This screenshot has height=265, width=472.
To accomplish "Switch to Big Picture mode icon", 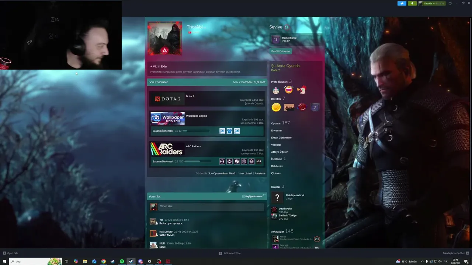I will [450, 3].
